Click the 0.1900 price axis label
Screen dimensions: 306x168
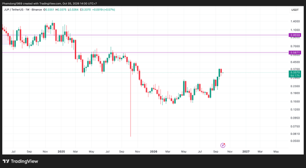(x=295, y=93)
